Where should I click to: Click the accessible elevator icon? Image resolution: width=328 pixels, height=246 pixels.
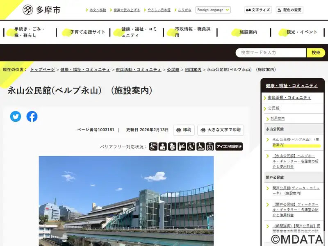pyautogui.click(x=210, y=146)
